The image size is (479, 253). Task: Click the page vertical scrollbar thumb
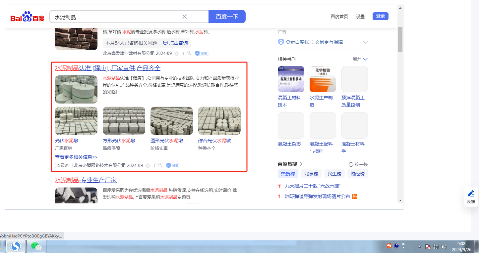400,40
